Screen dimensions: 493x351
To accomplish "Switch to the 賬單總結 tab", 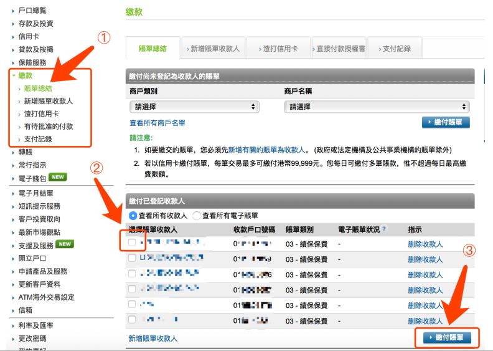I will 153,48.
